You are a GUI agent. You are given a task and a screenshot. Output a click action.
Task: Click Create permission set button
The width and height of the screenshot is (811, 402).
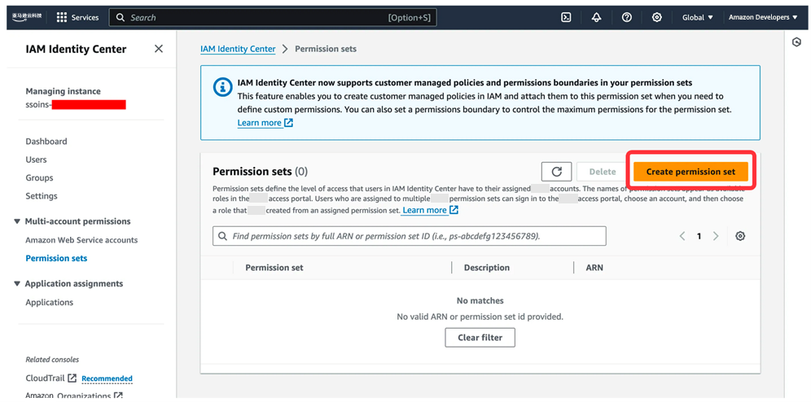[690, 172]
